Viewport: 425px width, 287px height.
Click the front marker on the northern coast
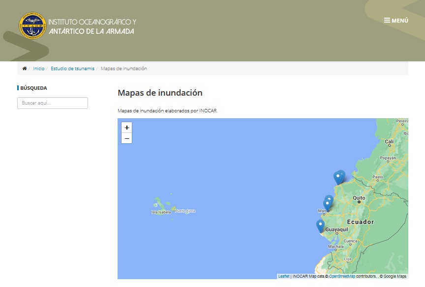coord(337,177)
